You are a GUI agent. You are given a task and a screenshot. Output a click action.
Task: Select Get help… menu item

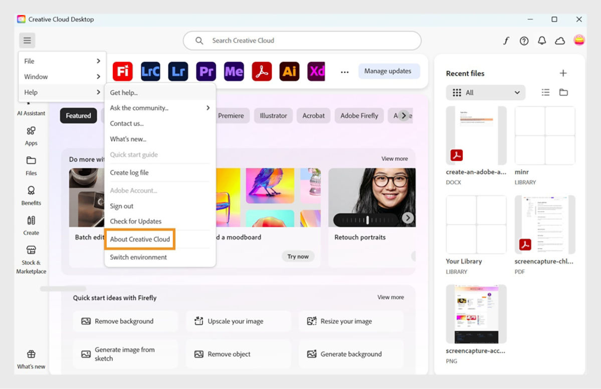click(x=160, y=92)
